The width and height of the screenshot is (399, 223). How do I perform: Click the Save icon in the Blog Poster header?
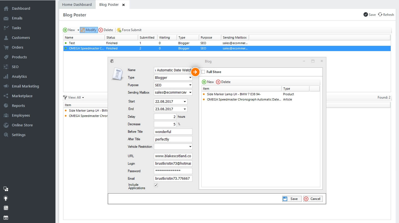pos(370,14)
